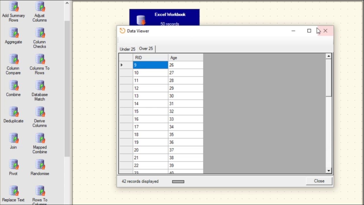
Task: Pick the Column Compare tool icon
Action: tap(14, 59)
